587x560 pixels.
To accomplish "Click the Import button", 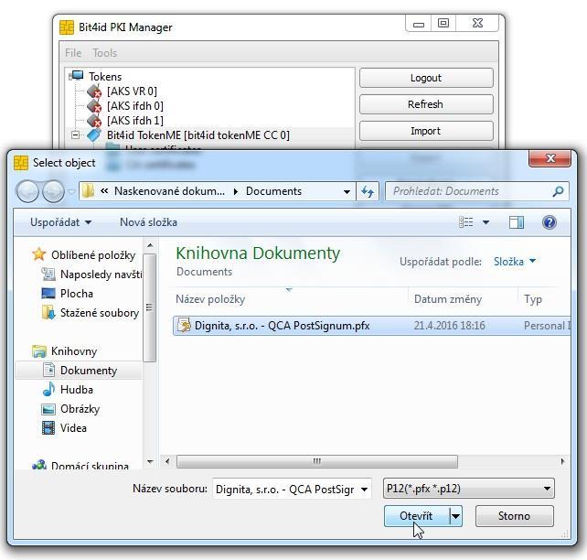I will click(x=426, y=131).
